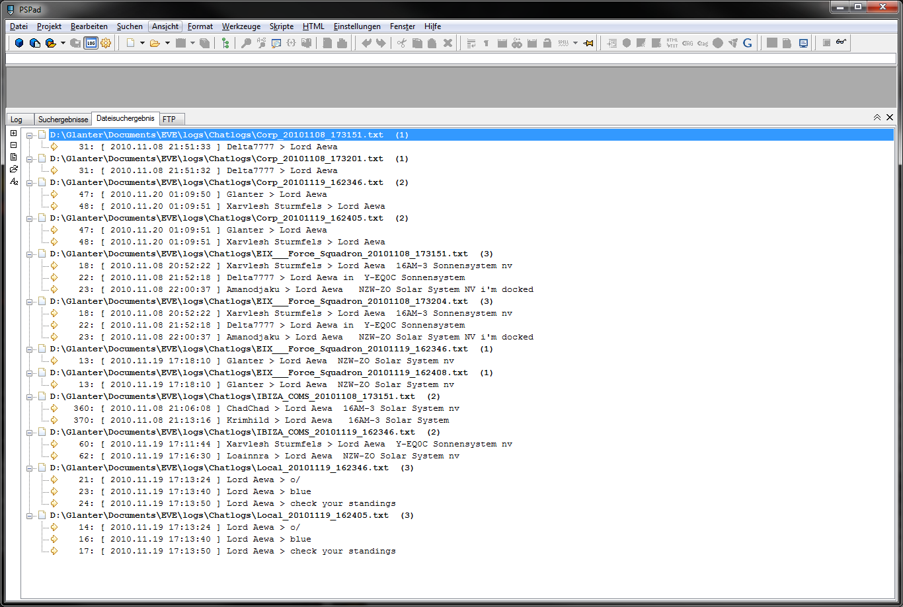
Task: Open dropdown arrow beside the open folder icon
Action: (x=167, y=43)
